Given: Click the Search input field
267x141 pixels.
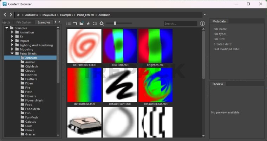Looking at the screenshot, I should pos(180,24).
